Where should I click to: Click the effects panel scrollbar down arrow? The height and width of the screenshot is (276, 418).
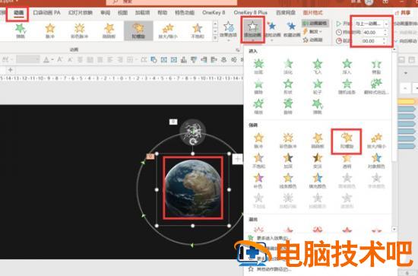(x=394, y=230)
